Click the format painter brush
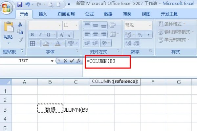The height and width of the screenshot is (131, 197). [20, 40]
